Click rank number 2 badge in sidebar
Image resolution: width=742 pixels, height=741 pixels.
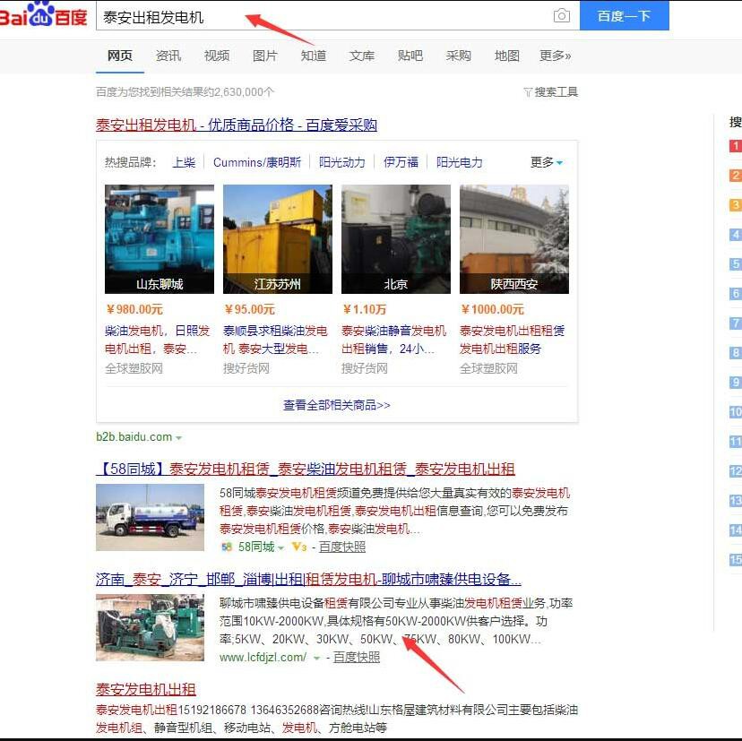click(x=736, y=176)
